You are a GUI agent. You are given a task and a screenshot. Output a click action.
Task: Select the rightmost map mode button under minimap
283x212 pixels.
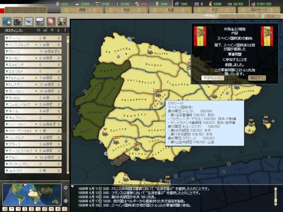click(65, 209)
